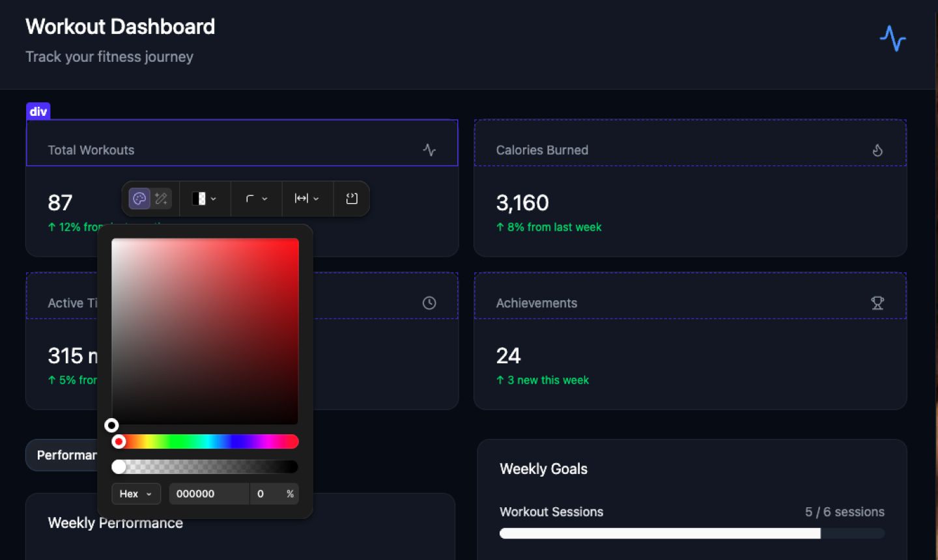Open the fill color swatch dropdown
This screenshot has height=560, width=938.
click(x=205, y=199)
